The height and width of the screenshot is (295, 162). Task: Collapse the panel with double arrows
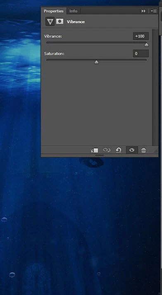(x=143, y=11)
